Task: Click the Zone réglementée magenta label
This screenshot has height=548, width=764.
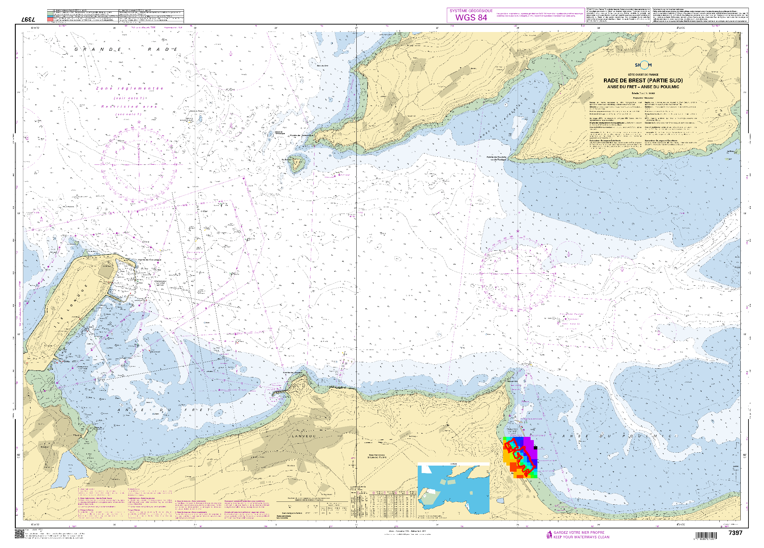Action: (x=130, y=88)
